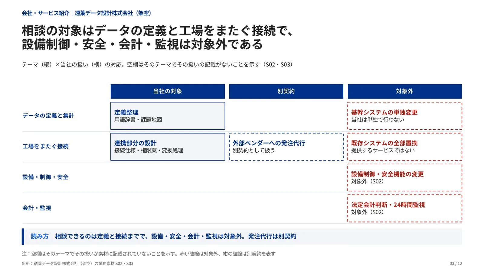The height and width of the screenshot is (272, 484).
Task: Click the 透葉データ設計株式会社（架空） header text
Action: pos(113,13)
